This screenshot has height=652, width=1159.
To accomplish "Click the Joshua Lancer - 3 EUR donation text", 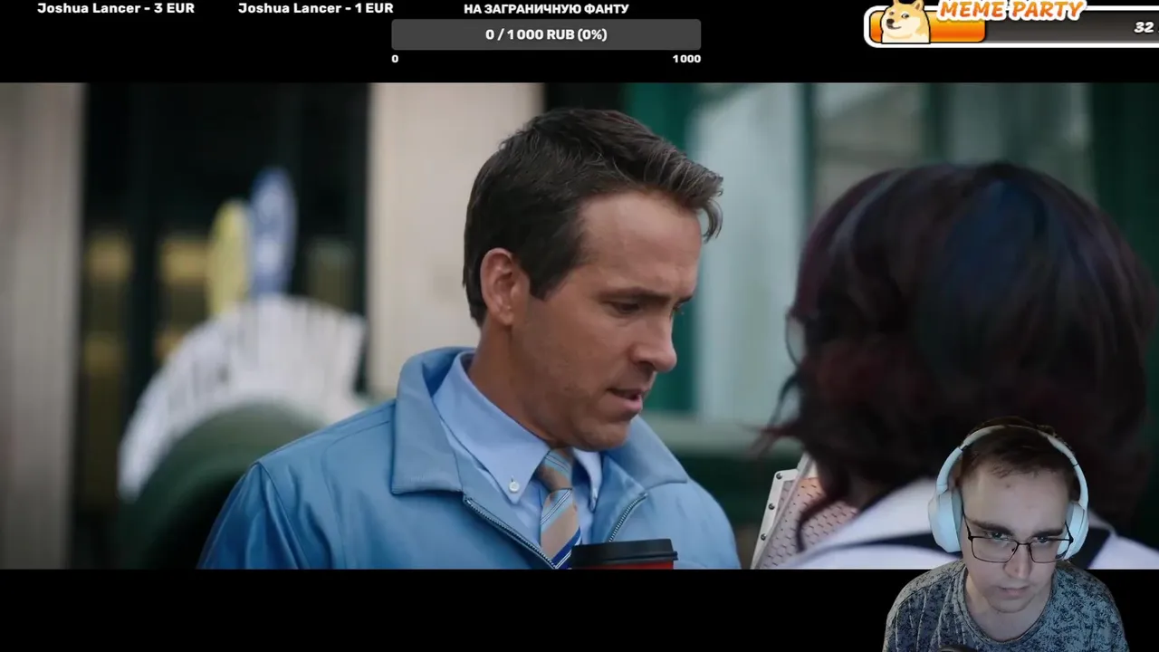I will pos(116,8).
